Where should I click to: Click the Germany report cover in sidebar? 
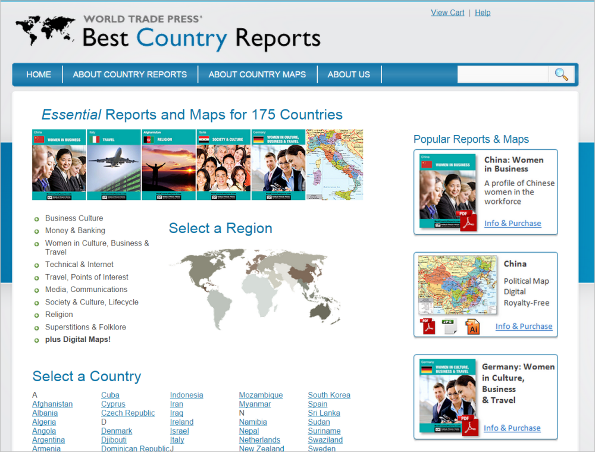coord(448,396)
